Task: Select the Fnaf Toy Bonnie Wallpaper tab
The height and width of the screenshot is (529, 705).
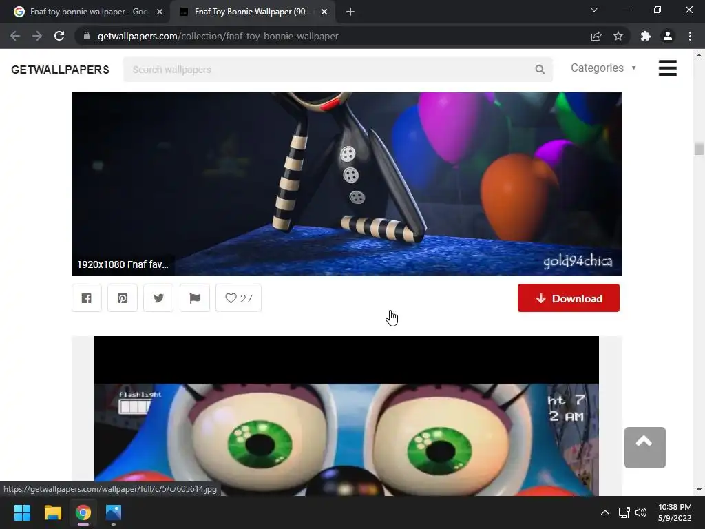Action: pyautogui.click(x=252, y=12)
